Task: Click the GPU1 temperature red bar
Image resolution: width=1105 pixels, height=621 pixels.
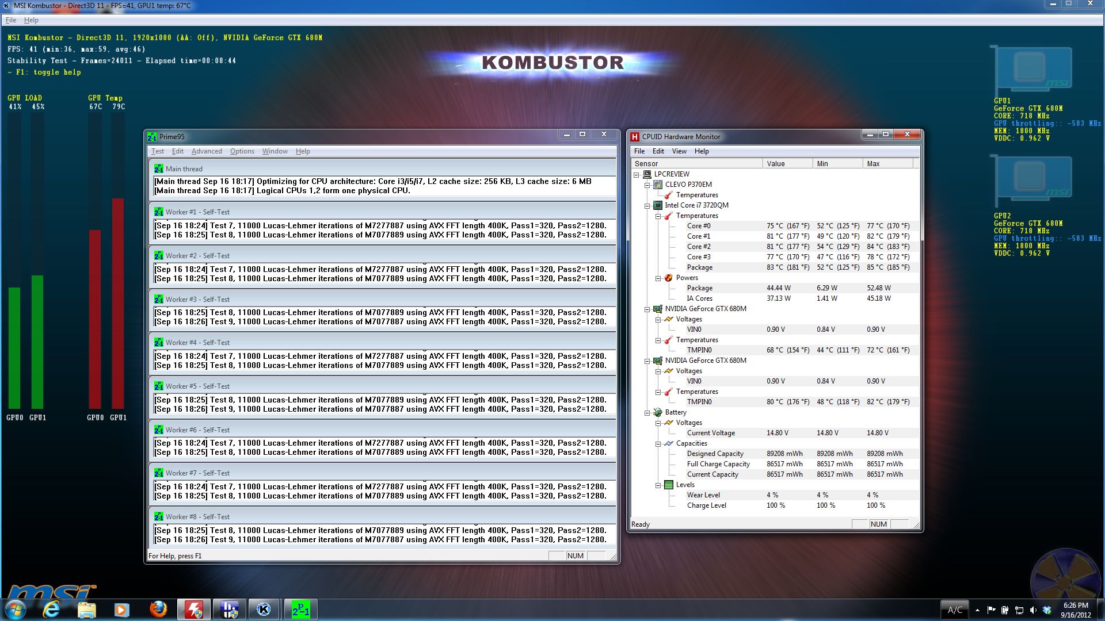Action: pyautogui.click(x=118, y=304)
